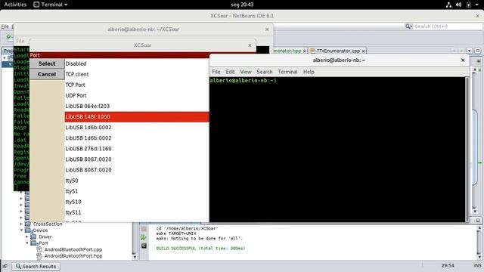
Task: Choose LibUSB 064e:f203 in the port list
Action: (137, 106)
